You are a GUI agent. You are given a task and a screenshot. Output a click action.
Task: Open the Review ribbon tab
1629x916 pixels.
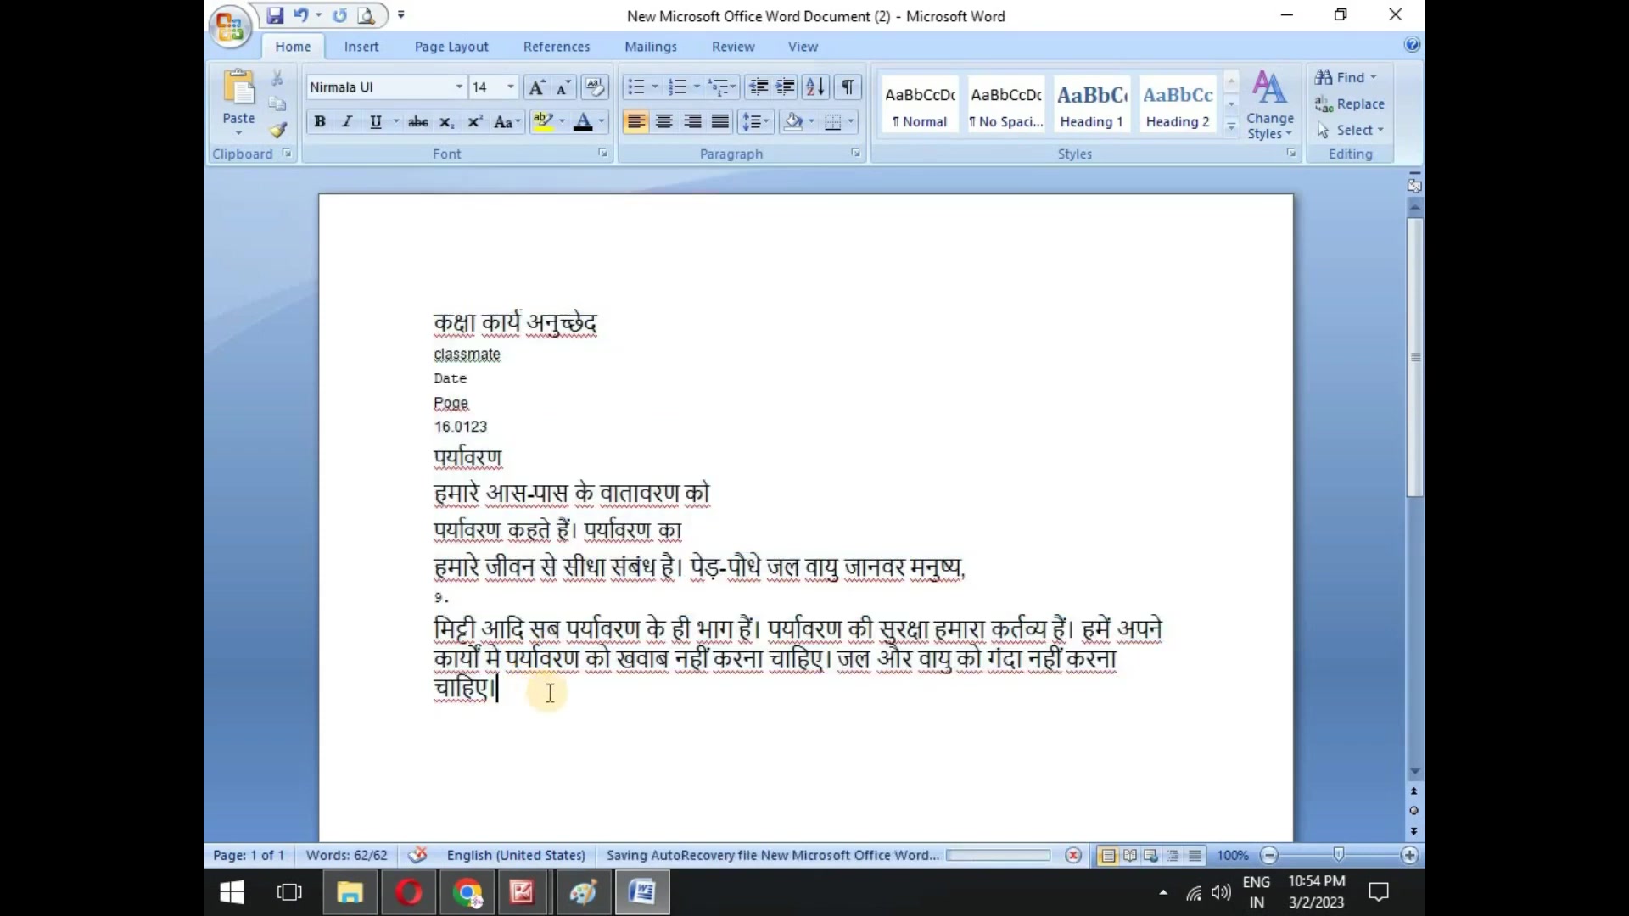[733, 47]
